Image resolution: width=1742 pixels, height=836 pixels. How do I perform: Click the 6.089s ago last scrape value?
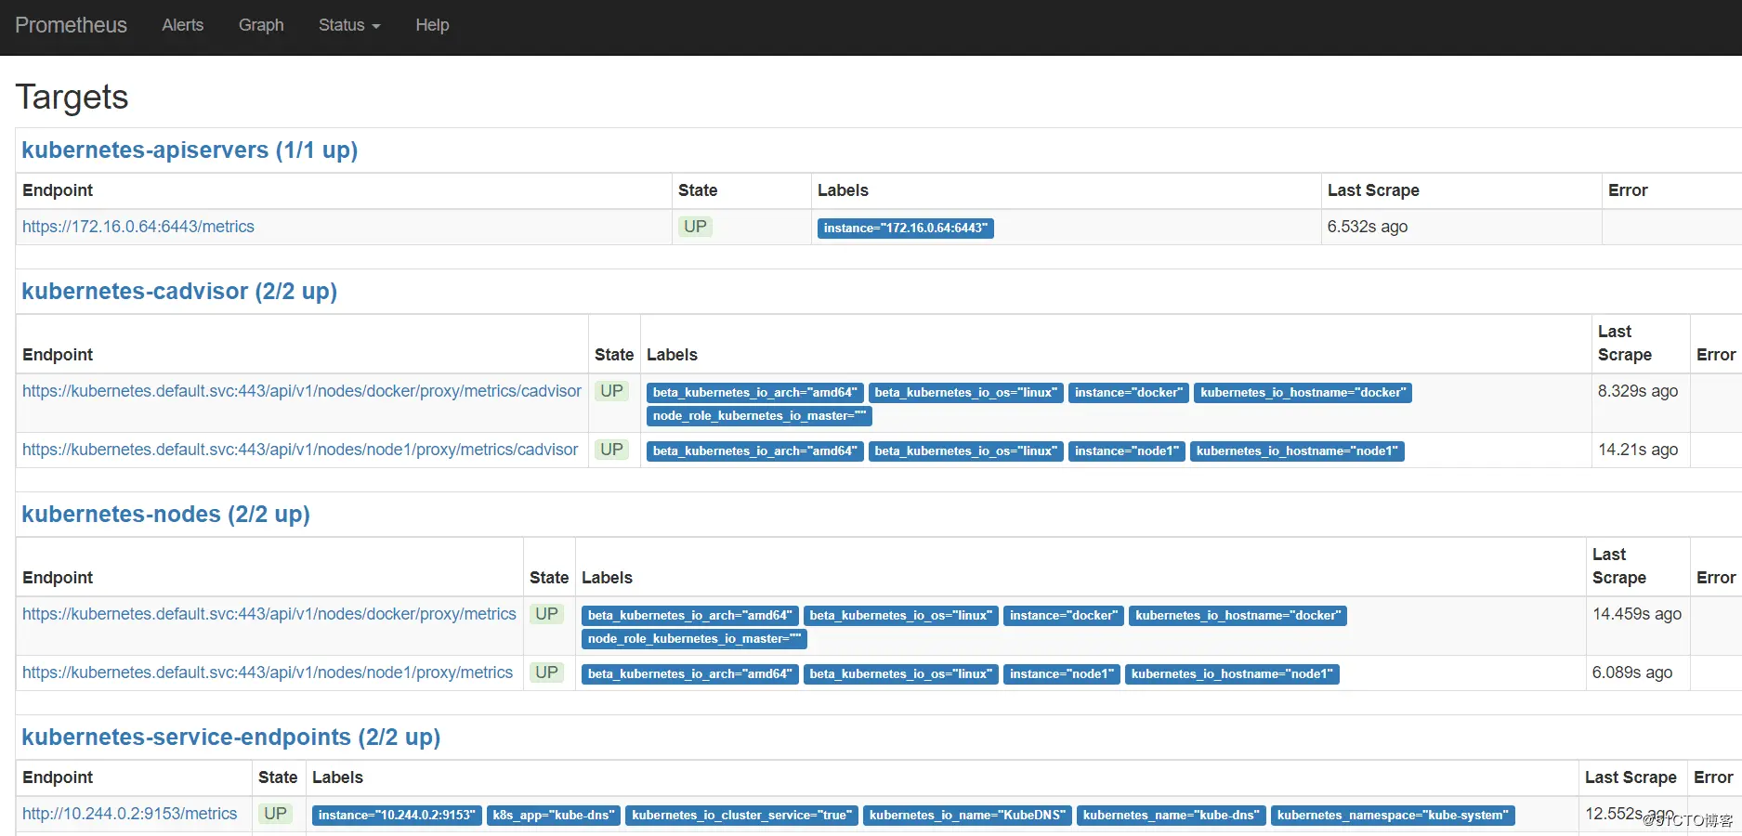[x=1632, y=673]
